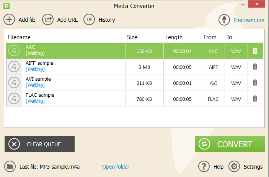Click the 156 KB size cell
The image size is (269, 177).
(x=144, y=51)
